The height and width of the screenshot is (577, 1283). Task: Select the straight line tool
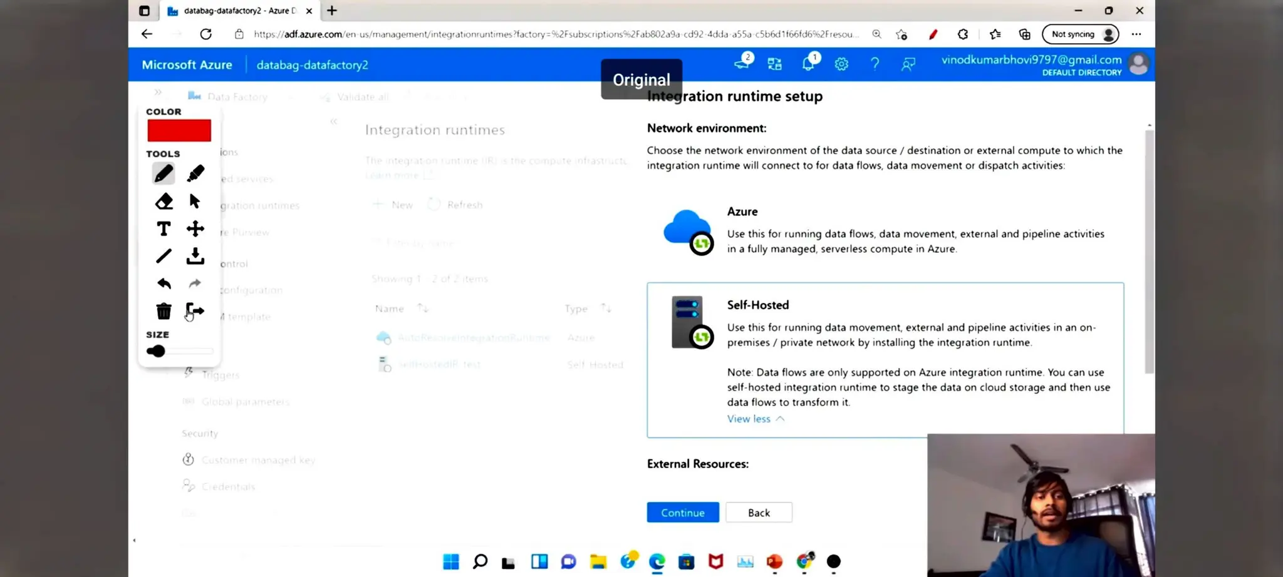164,256
